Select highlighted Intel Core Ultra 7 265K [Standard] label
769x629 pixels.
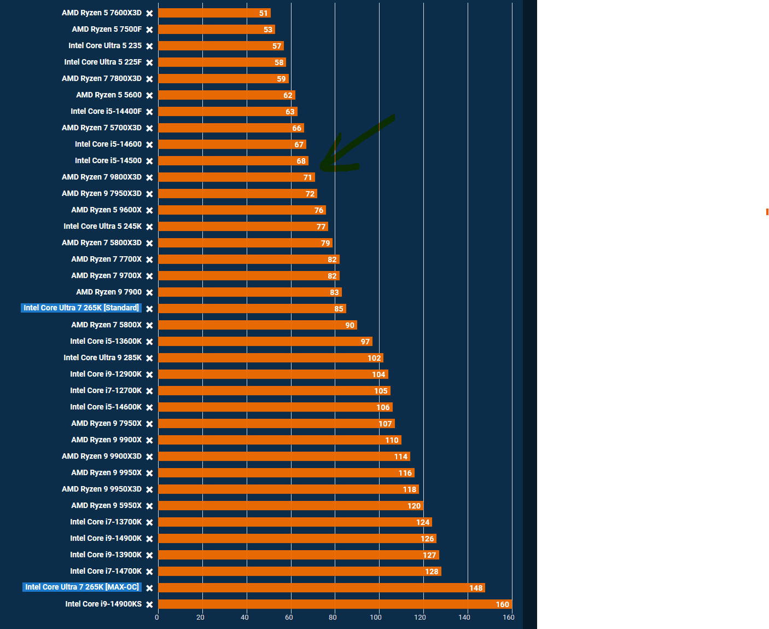(x=81, y=308)
